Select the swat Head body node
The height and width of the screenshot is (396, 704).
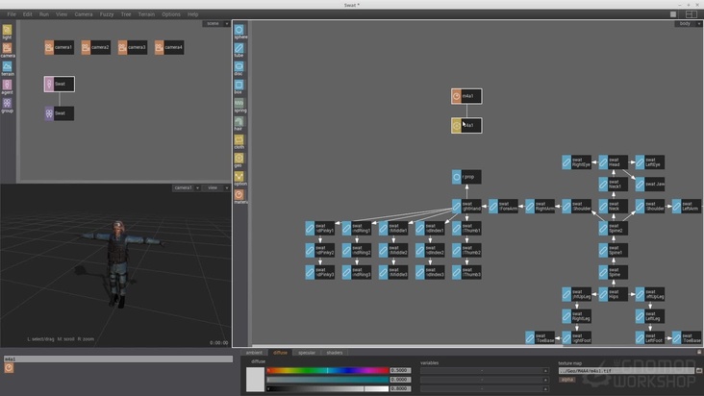pyautogui.click(x=613, y=162)
